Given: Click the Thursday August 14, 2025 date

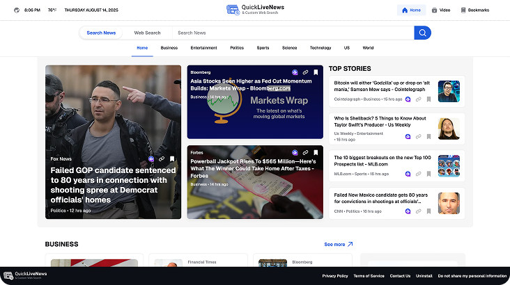Looking at the screenshot, I should click(x=91, y=10).
